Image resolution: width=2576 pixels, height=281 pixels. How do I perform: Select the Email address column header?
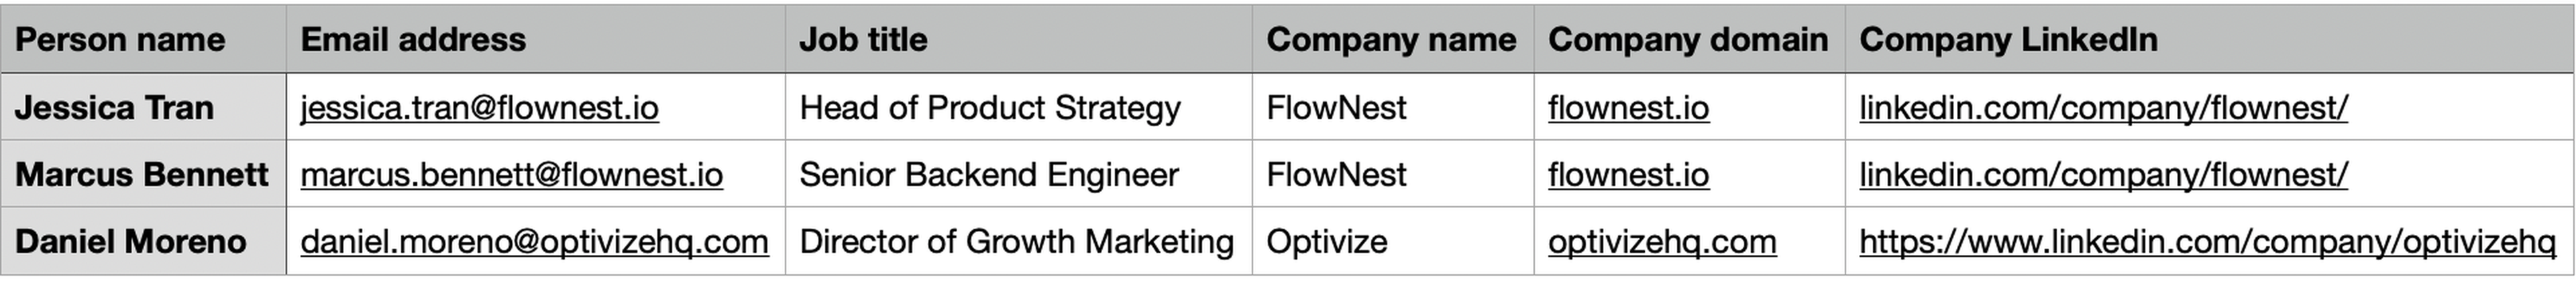point(413,40)
